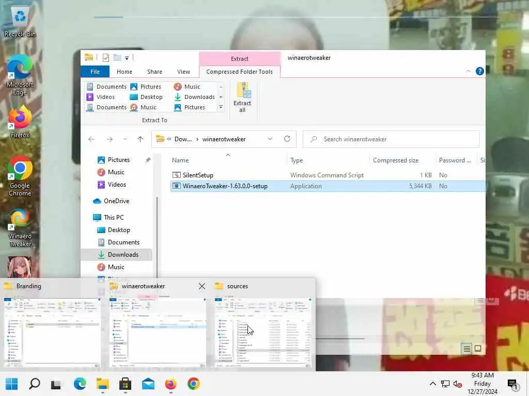Extract to Downloads in ribbon gallery
The image size is (529, 396).
click(194, 97)
